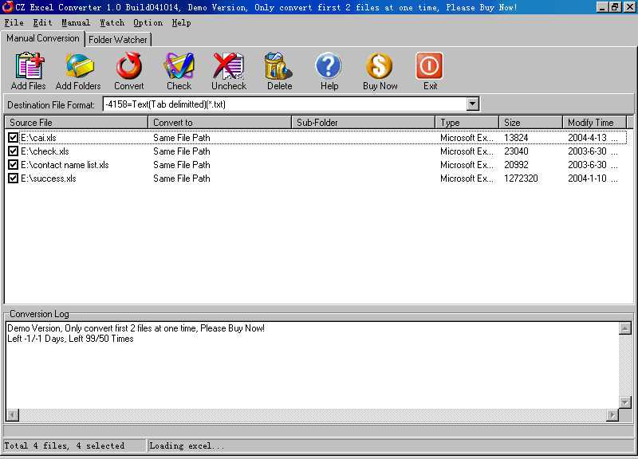This screenshot has height=459, width=638.
Task: Start conversion with the Convert icon
Action: [129, 67]
